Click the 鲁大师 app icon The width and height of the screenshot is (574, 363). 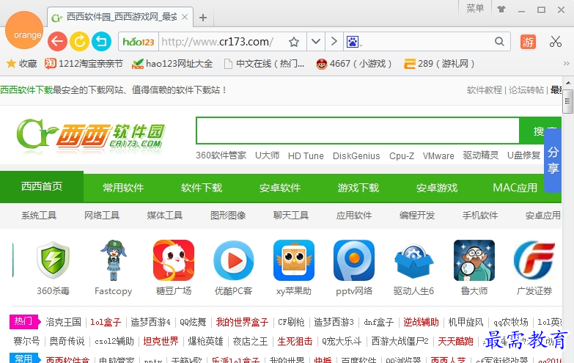coord(474,260)
